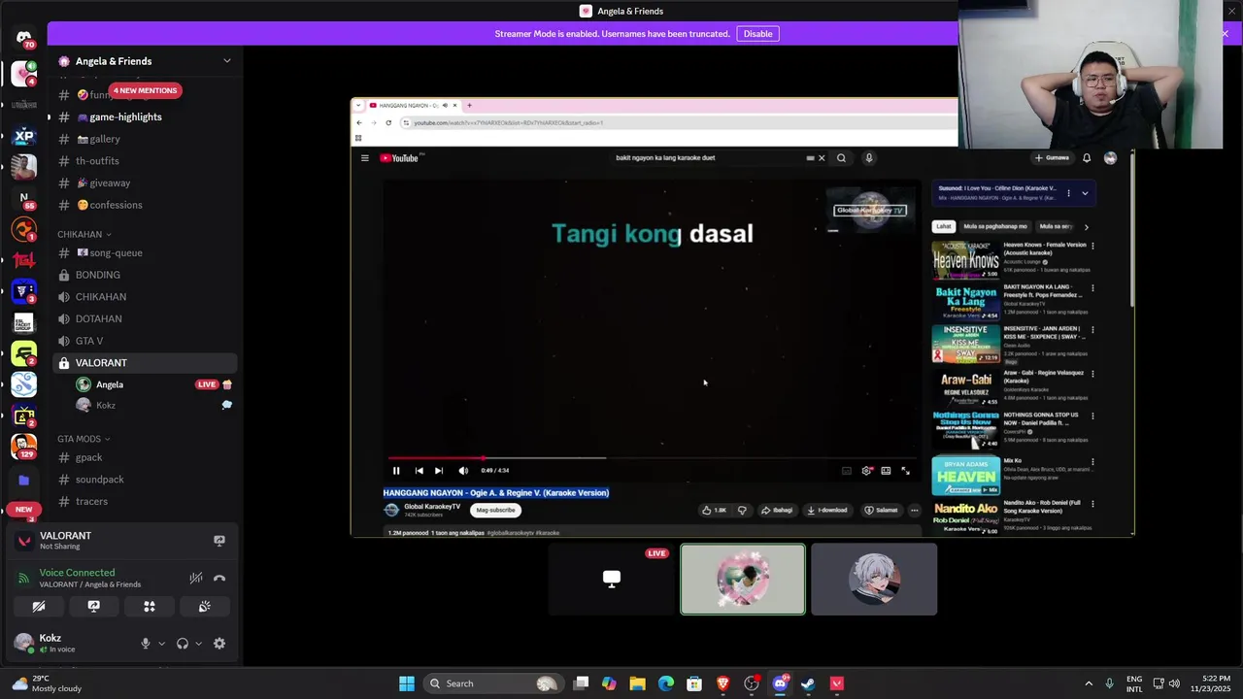Image resolution: width=1243 pixels, height=699 pixels.
Task: Click the Salamat thanks button
Action: (882, 510)
